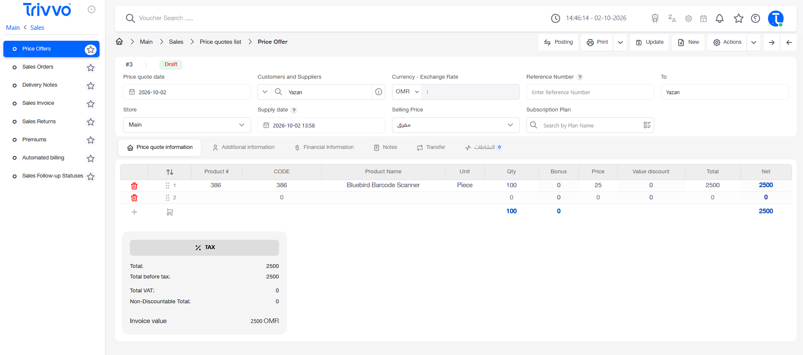Image resolution: width=803 pixels, height=355 pixels.
Task: Switch to Financial Information tab
Action: click(x=324, y=147)
